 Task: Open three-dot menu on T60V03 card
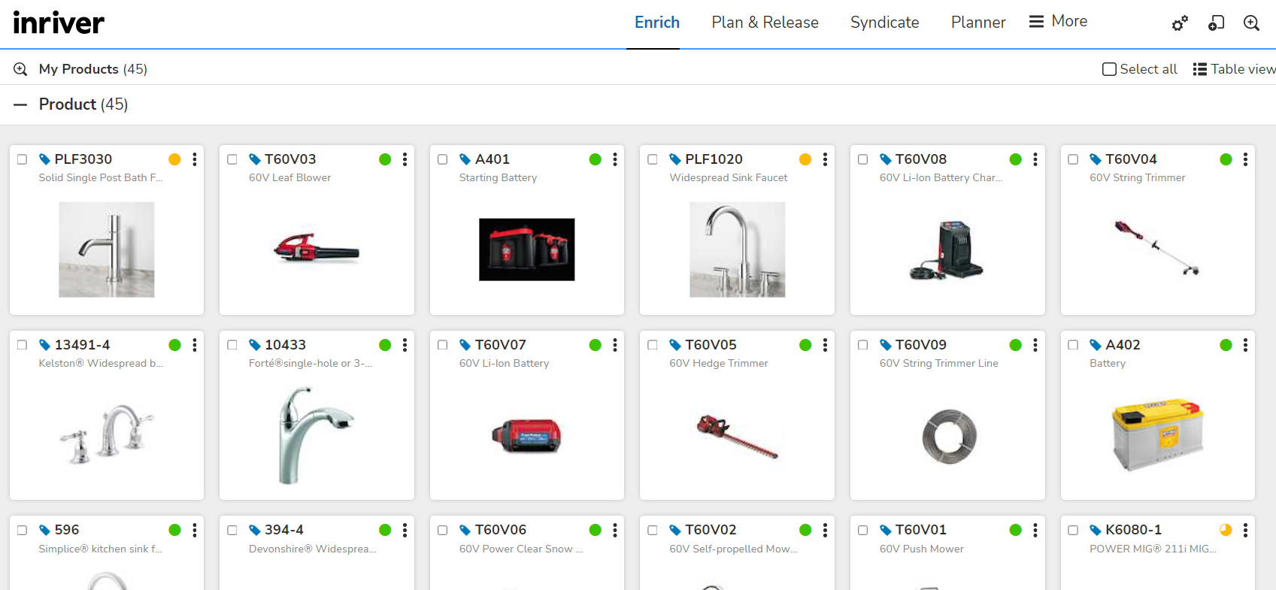(x=405, y=159)
